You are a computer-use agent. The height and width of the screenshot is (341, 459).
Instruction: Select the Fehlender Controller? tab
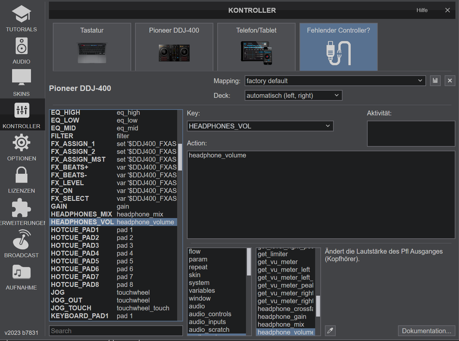click(x=339, y=47)
